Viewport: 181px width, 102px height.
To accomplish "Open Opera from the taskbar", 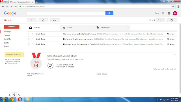I will click(20, 99).
